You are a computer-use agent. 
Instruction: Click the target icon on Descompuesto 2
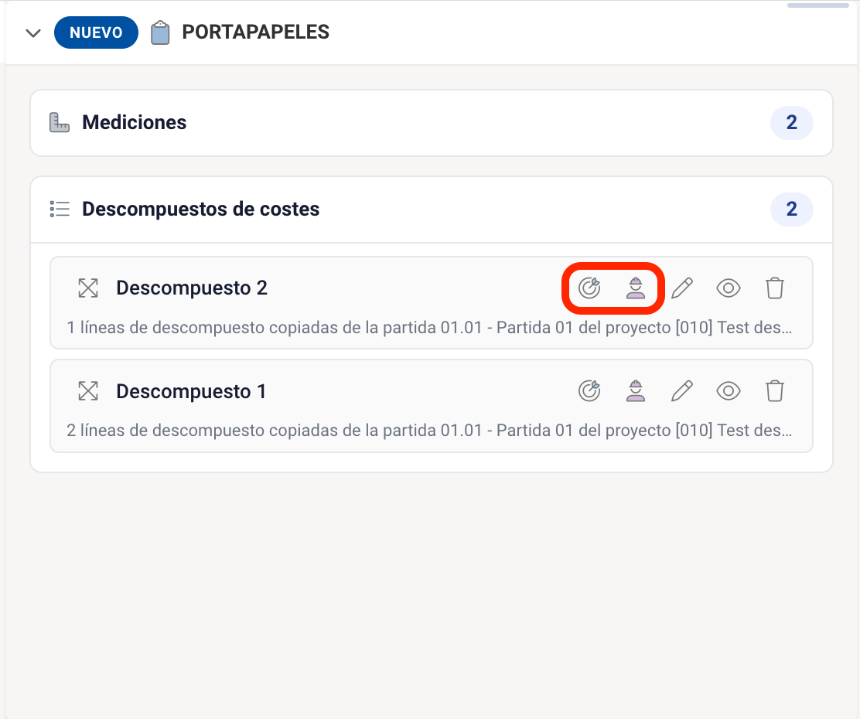tap(589, 288)
